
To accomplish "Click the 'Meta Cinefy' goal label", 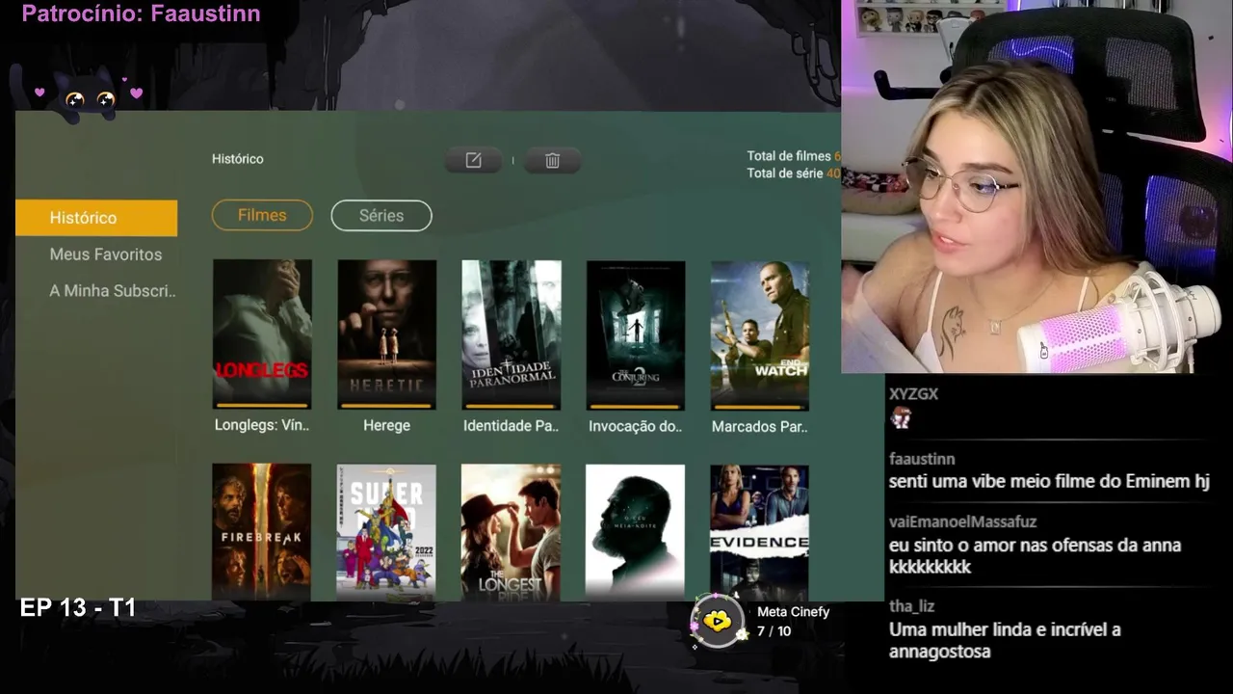I will pyautogui.click(x=794, y=612).
